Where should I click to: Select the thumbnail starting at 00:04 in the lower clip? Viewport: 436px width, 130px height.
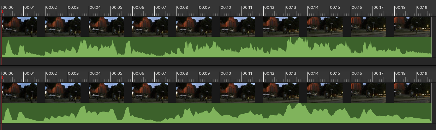107,93
